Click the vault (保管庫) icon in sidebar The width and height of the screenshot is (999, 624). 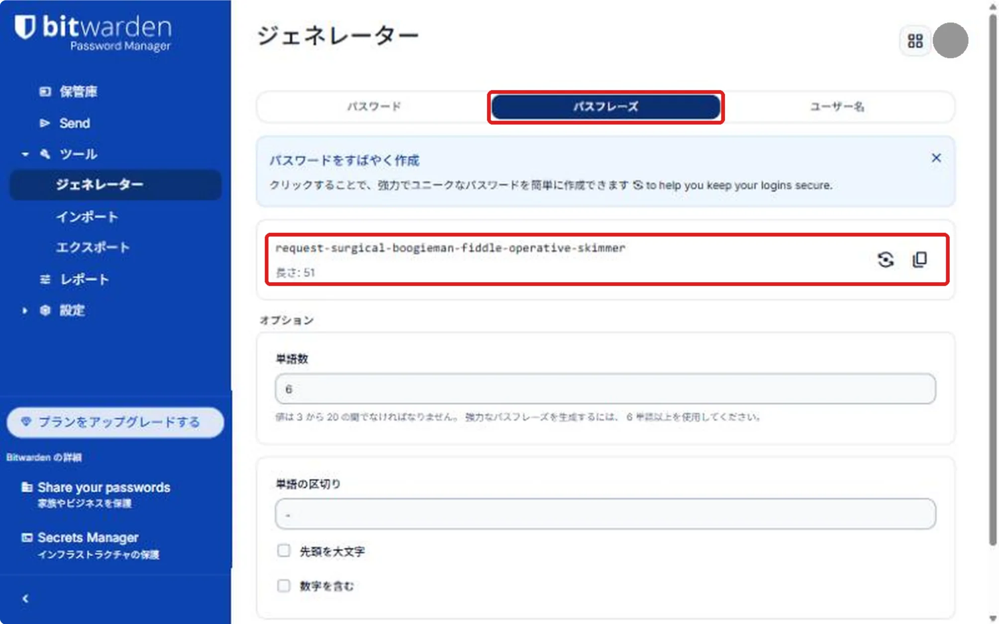tap(45, 92)
